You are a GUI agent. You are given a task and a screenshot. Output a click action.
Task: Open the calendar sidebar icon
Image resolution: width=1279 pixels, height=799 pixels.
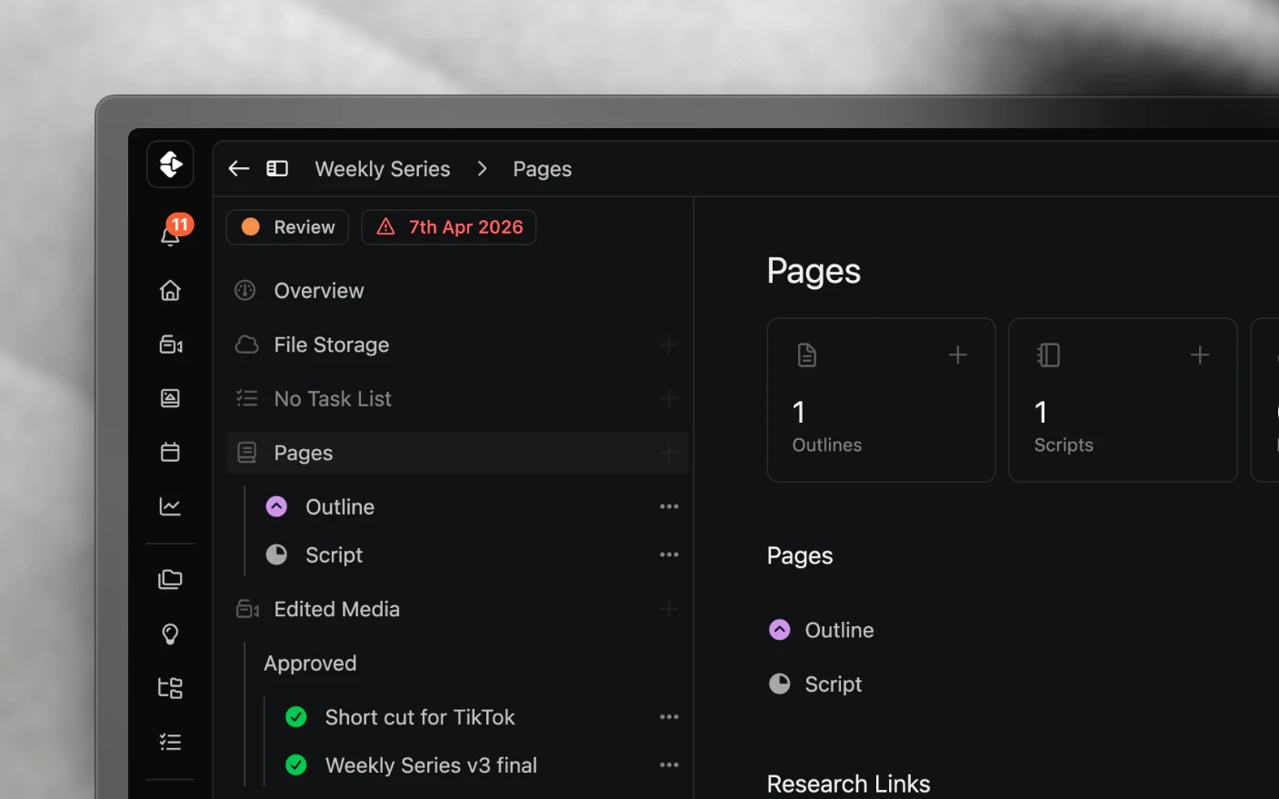[170, 452]
